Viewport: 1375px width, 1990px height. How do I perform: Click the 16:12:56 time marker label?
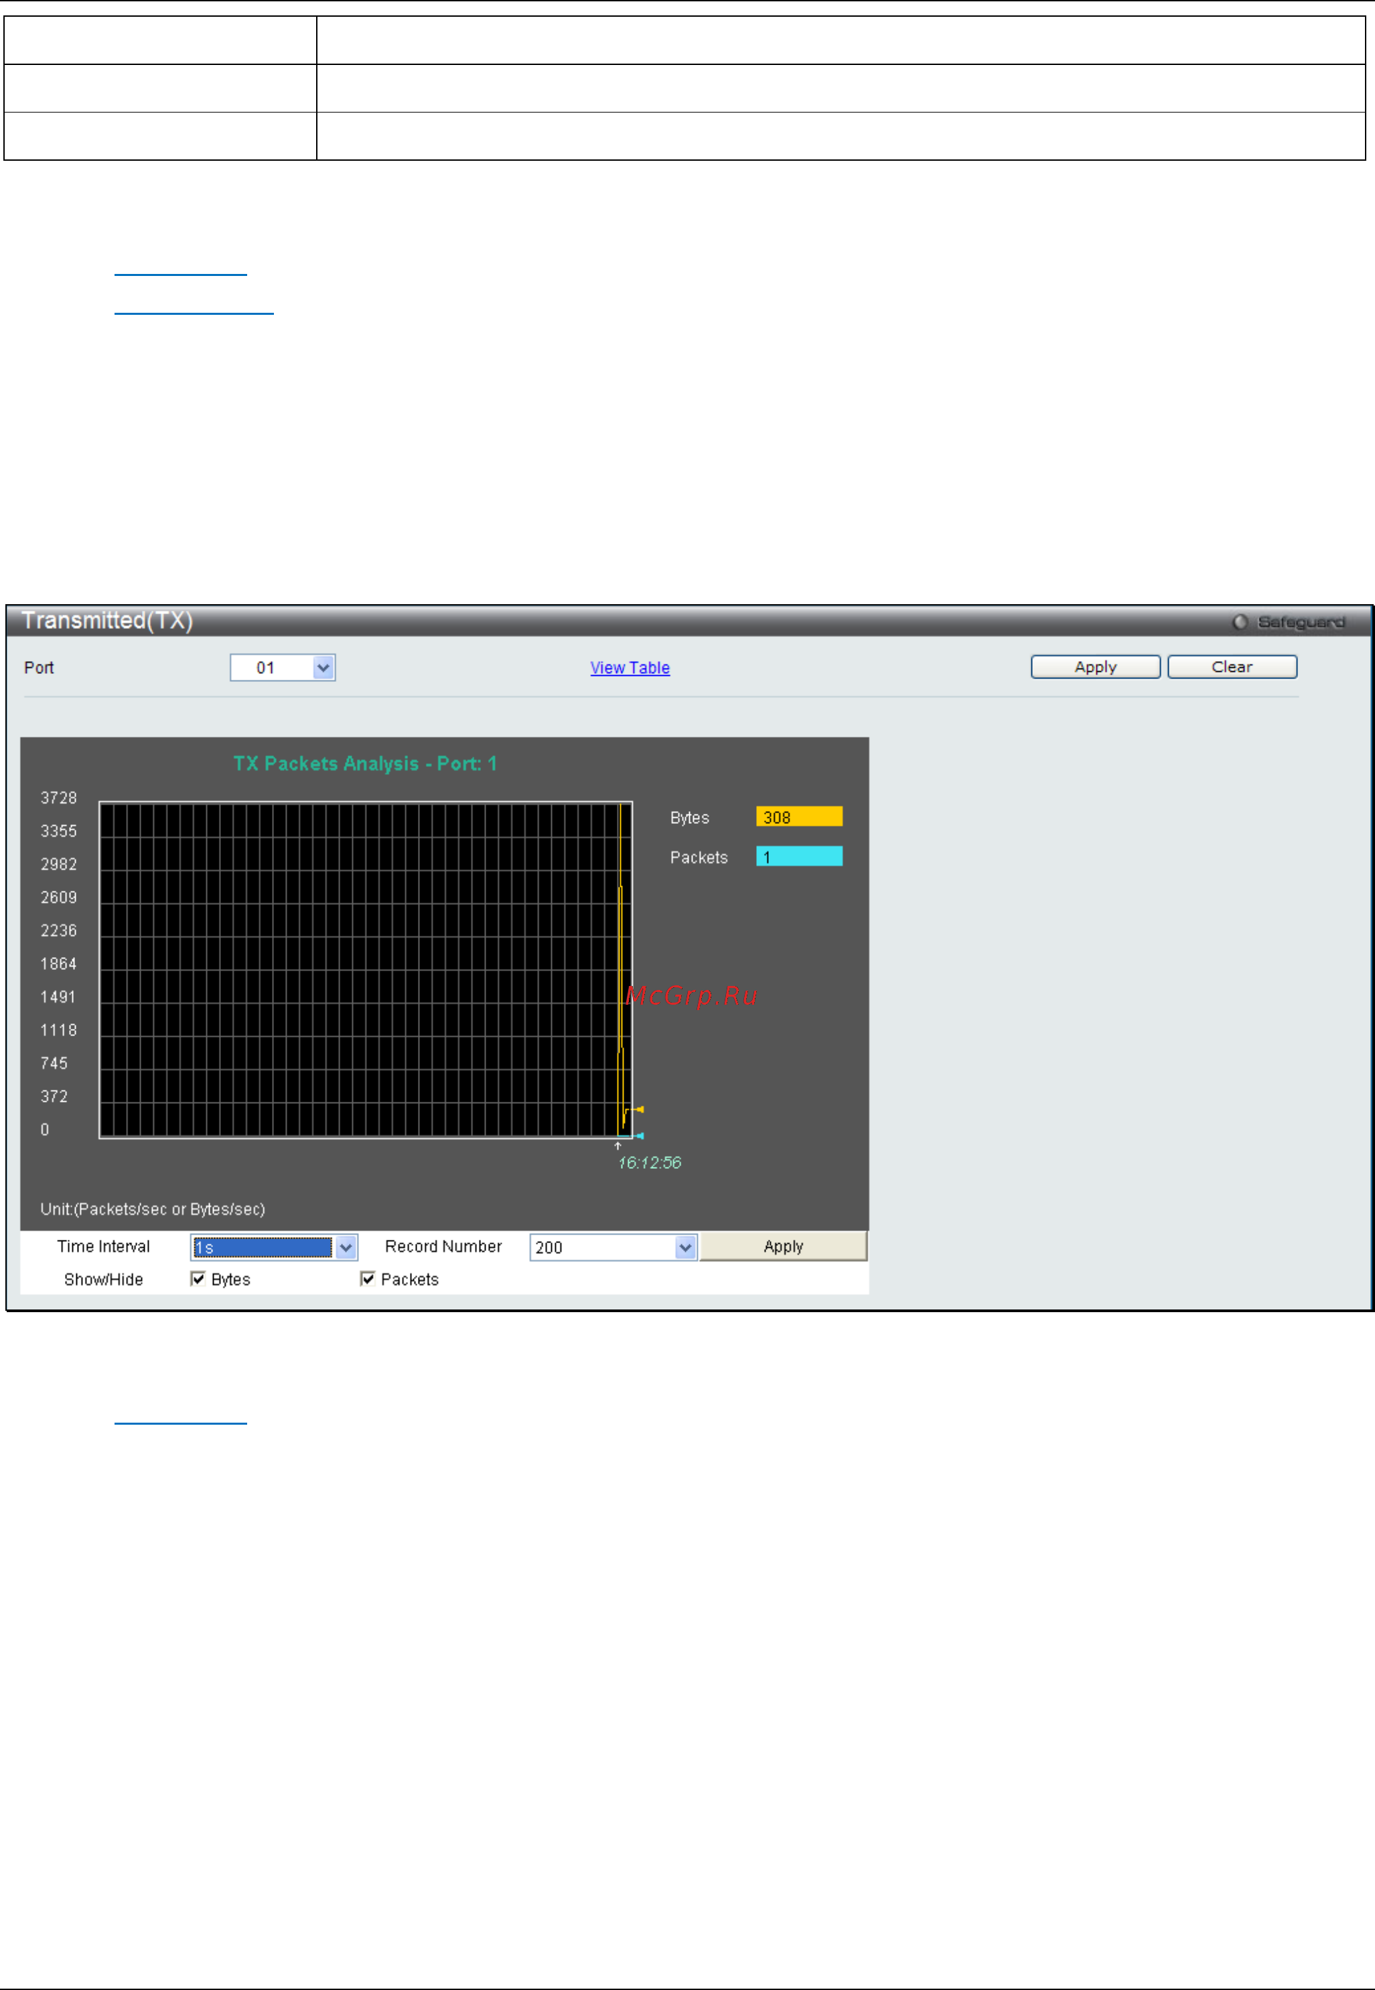click(650, 1163)
